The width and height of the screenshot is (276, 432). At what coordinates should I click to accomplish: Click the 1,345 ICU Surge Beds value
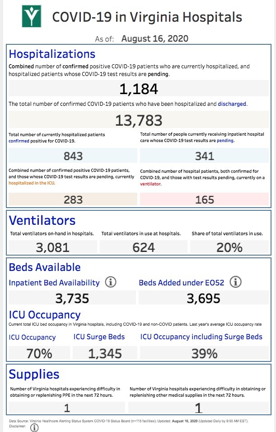[105, 353]
